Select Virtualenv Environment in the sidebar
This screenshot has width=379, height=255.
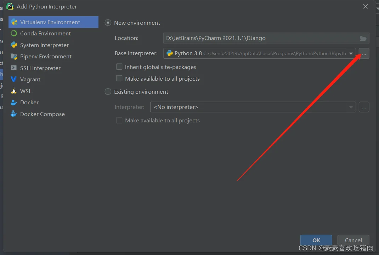point(53,22)
